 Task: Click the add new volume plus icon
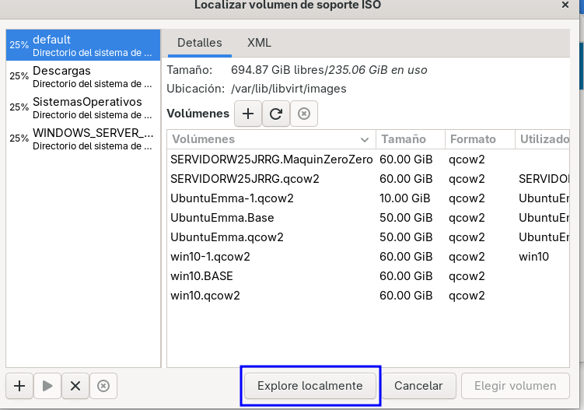pyautogui.click(x=248, y=114)
